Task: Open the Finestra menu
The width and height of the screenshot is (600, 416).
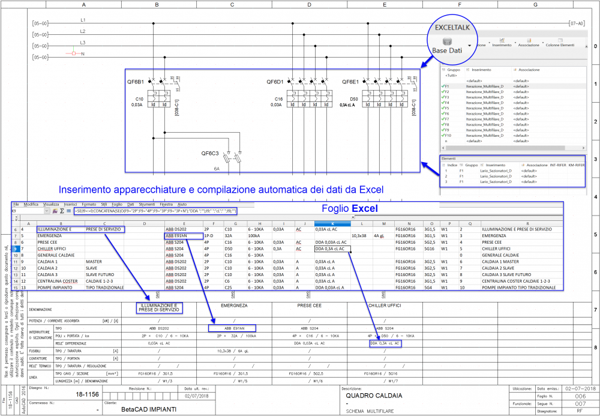Action: tap(166, 204)
